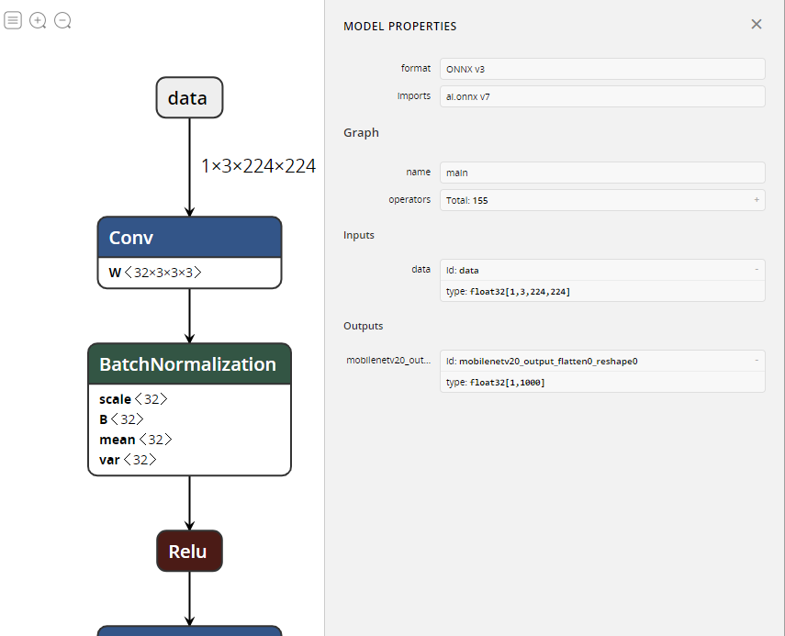Collapse the mobilenetv20 output details
This screenshot has height=636, width=785.
tap(755, 361)
